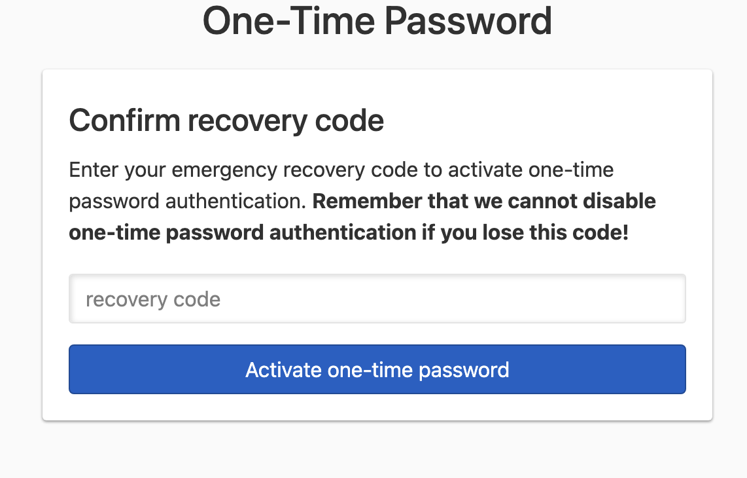747x478 pixels.
Task: Click the white confirmation card
Action: pyautogui.click(x=377, y=406)
